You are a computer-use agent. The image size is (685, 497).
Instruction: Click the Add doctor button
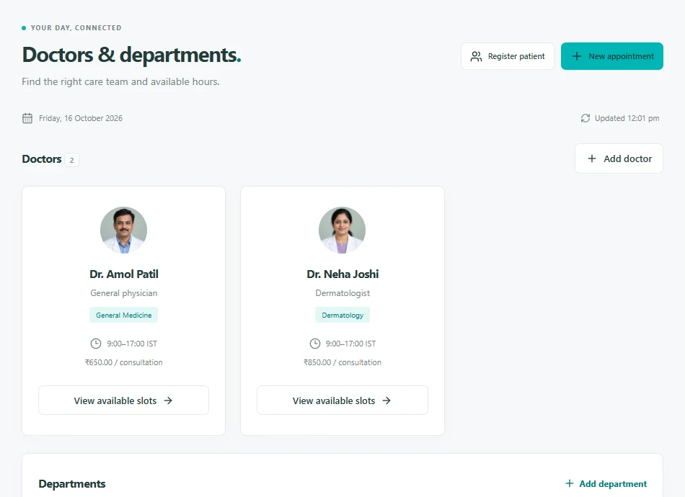619,159
